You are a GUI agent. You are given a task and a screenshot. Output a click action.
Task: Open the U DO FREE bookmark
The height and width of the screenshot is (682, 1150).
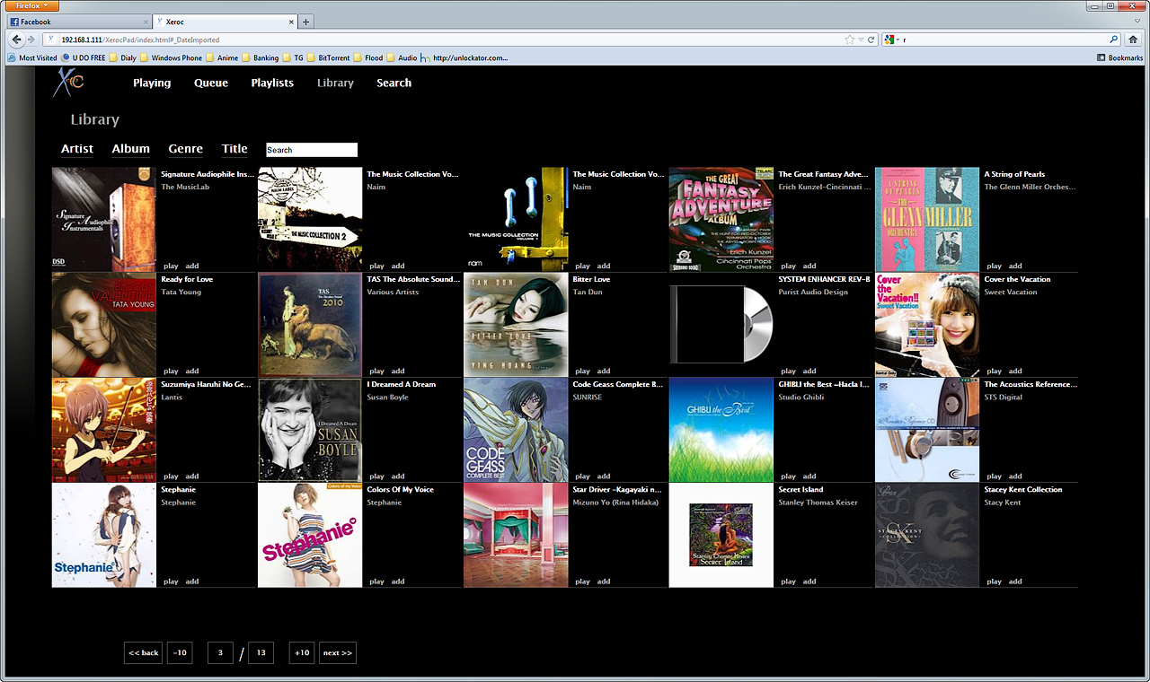[84, 57]
